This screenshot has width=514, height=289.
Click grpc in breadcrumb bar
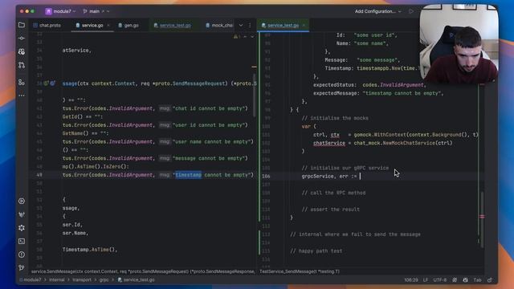104,280
